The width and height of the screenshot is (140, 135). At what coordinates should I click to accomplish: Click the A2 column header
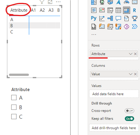pos(42,10)
